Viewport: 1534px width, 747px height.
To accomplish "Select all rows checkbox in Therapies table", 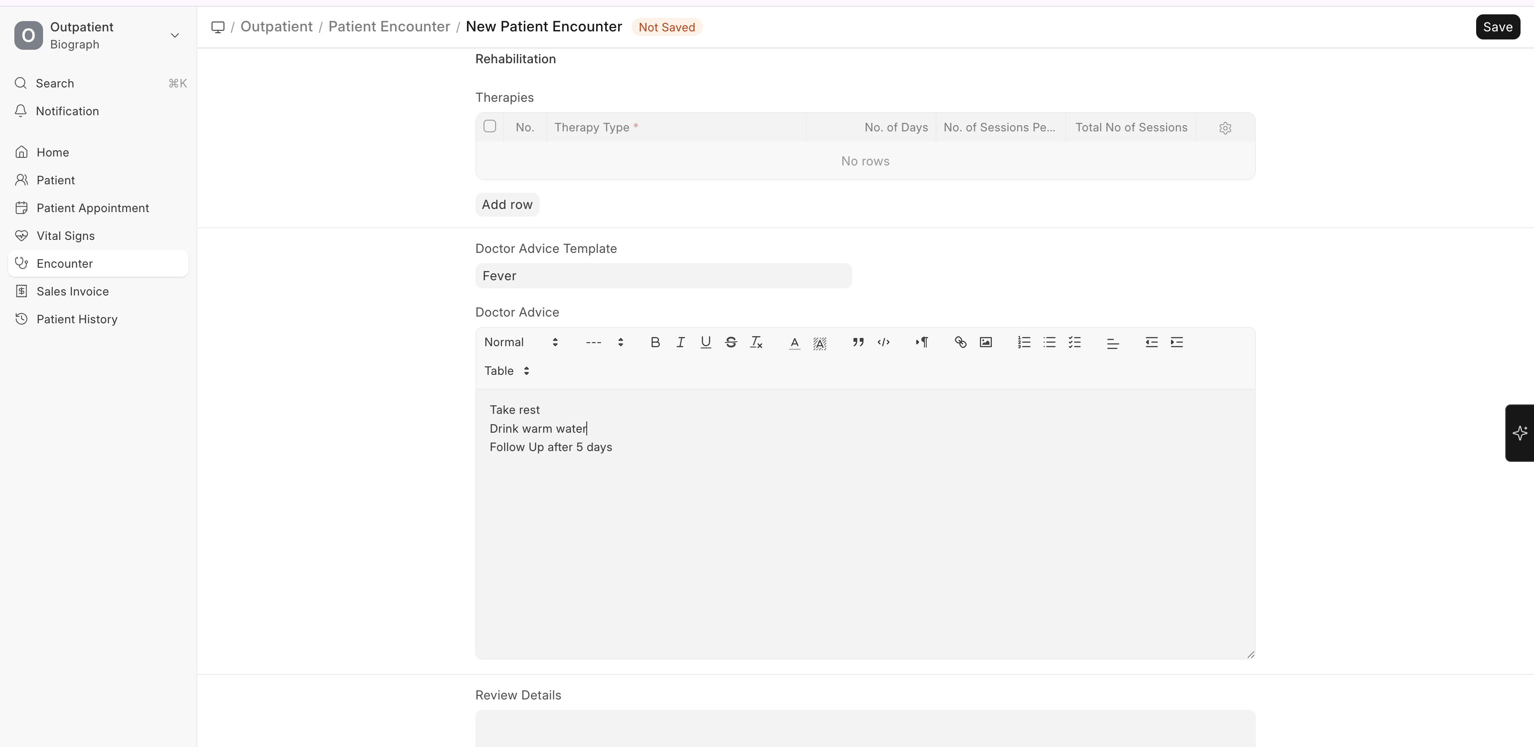I will click(489, 126).
